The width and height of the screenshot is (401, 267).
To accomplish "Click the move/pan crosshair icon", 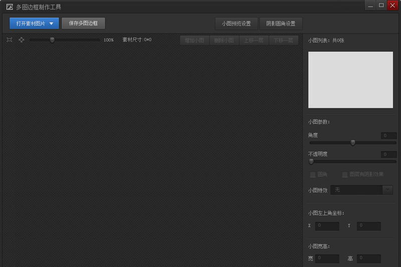I will pyautogui.click(x=22, y=40).
